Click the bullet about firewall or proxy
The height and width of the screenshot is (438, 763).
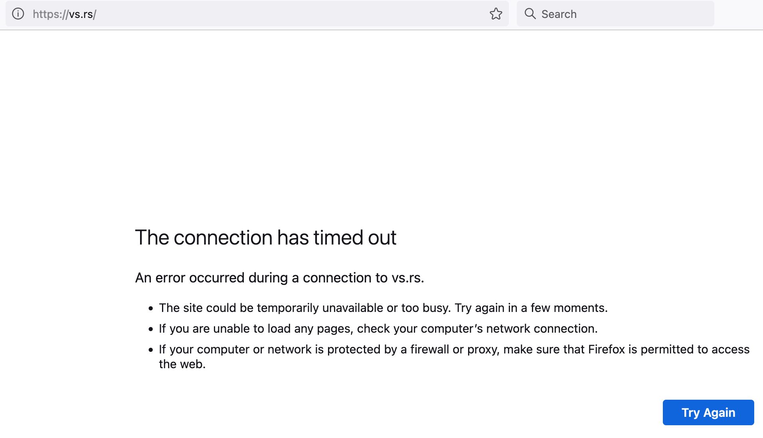coord(454,357)
